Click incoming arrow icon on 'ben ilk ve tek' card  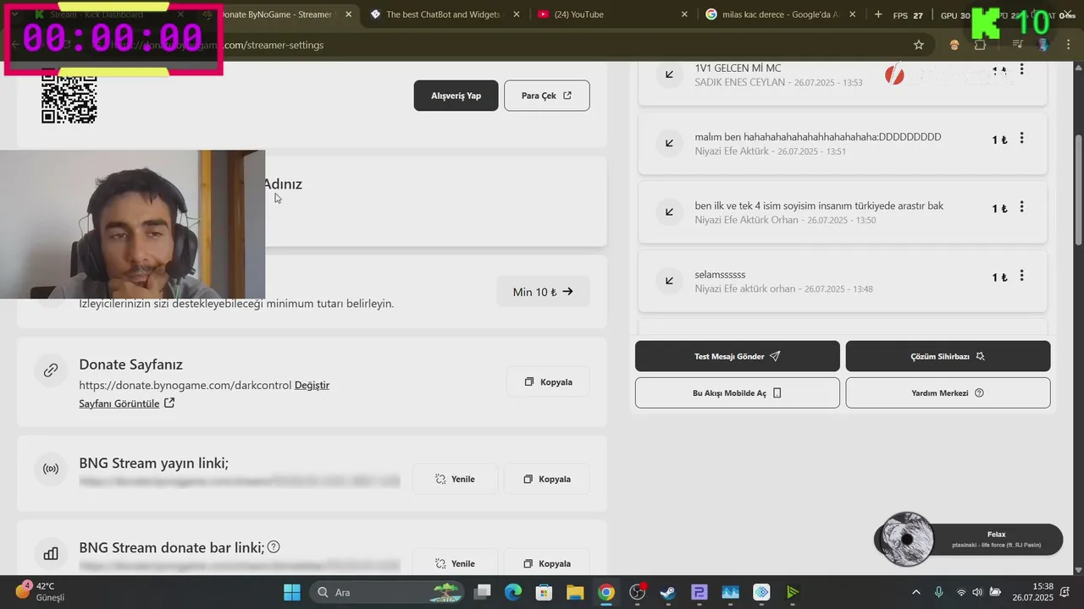669,211
